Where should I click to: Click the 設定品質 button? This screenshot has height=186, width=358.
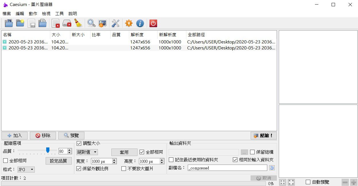(59, 161)
